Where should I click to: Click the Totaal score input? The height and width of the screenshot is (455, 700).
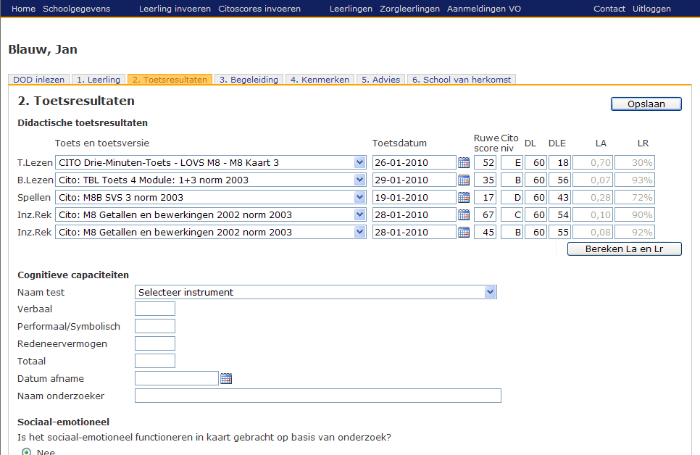click(155, 361)
